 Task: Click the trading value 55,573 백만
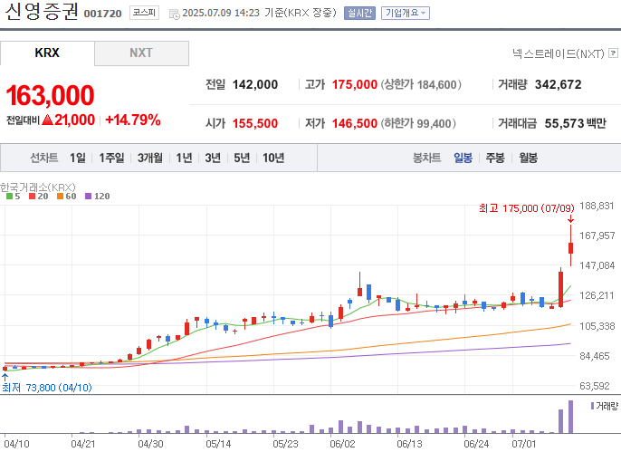pos(576,123)
